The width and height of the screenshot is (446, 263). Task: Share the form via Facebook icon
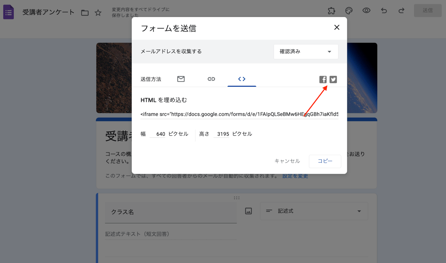coord(323,79)
